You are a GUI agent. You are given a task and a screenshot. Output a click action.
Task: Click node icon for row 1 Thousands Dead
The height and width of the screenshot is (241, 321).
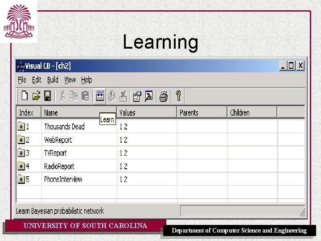pos(21,126)
